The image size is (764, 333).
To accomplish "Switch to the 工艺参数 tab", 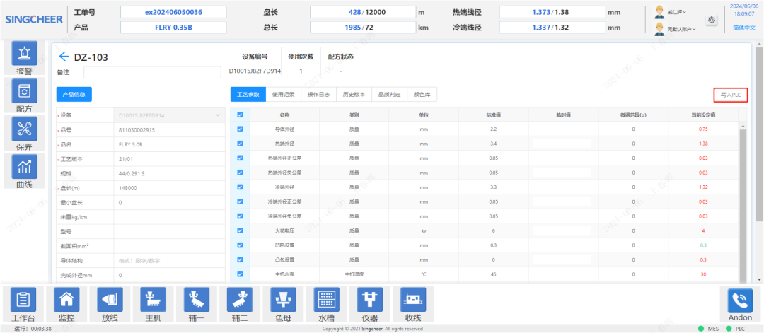I will coord(248,95).
